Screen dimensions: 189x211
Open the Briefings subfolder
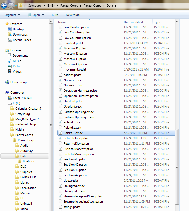pos(28,161)
